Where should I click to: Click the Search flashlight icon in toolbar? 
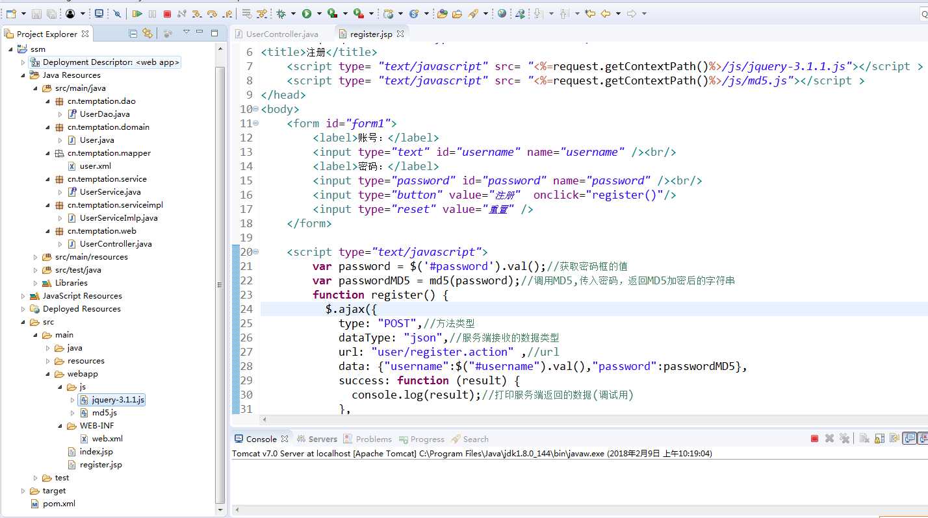point(474,14)
